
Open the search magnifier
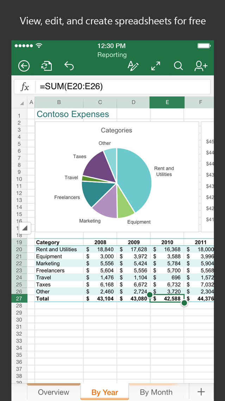tap(178, 66)
